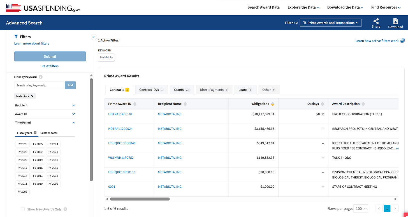The image size is (408, 217).
Task: Click the Download icon in header
Action: 395,21
